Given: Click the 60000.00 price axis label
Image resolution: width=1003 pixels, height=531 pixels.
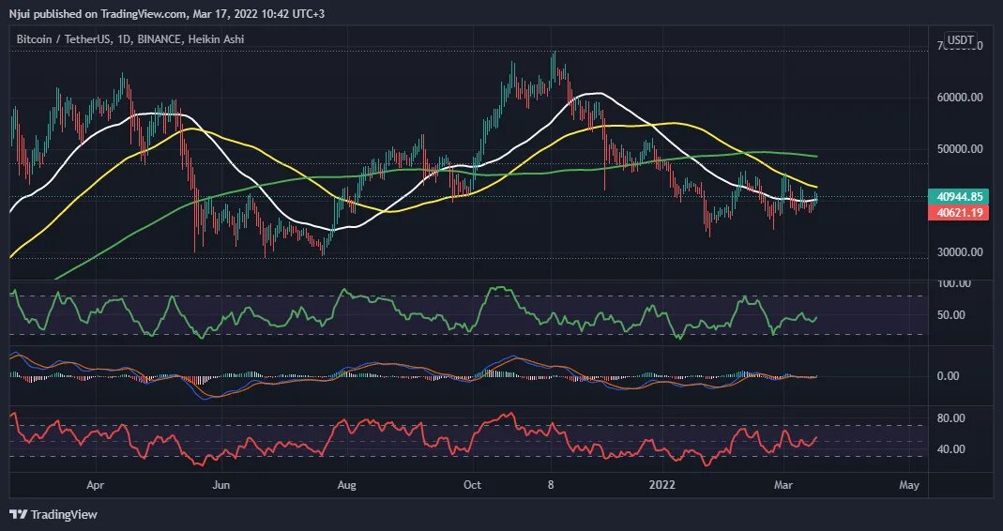Looking at the screenshot, I should tap(958, 98).
